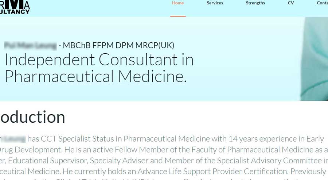328x180 pixels.
Task: Go to the Services page
Action: (x=215, y=3)
